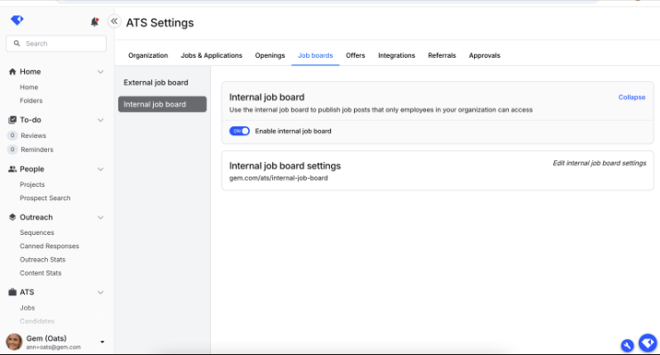The image size is (660, 355).
Task: Collapse the Outreach section chevron
Action: (x=101, y=218)
